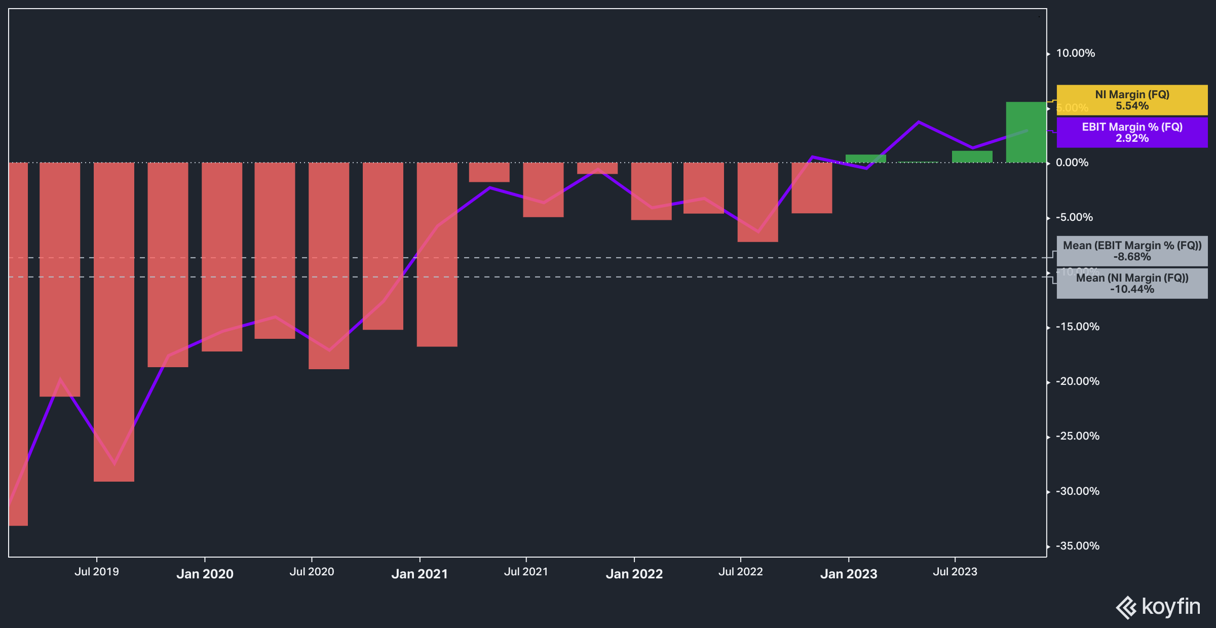Click the deepest red bar near -29%
Viewport: 1216px width, 628px height.
coord(114,322)
